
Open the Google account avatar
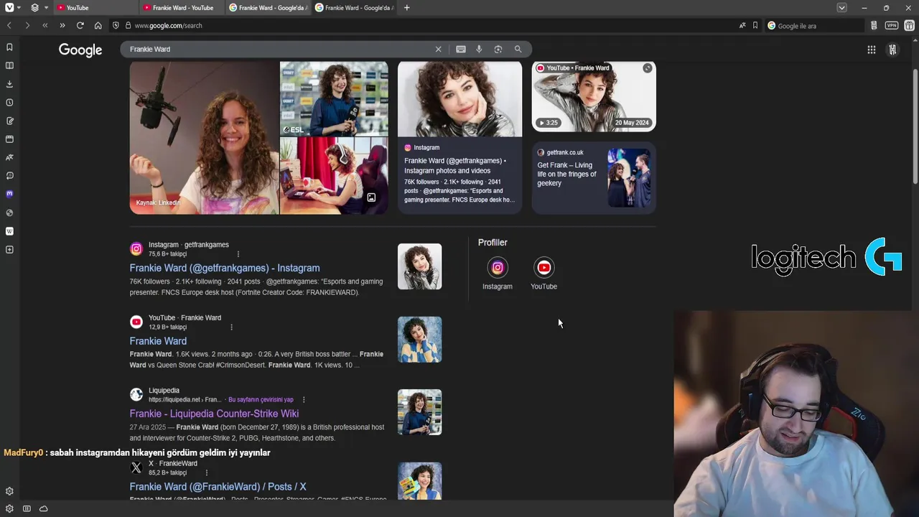click(892, 50)
